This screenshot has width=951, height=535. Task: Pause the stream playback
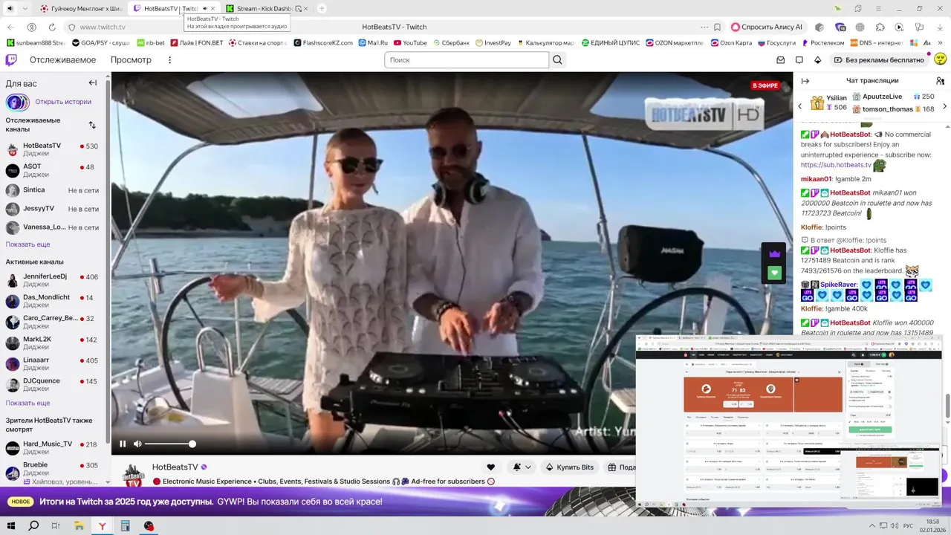[x=123, y=444]
